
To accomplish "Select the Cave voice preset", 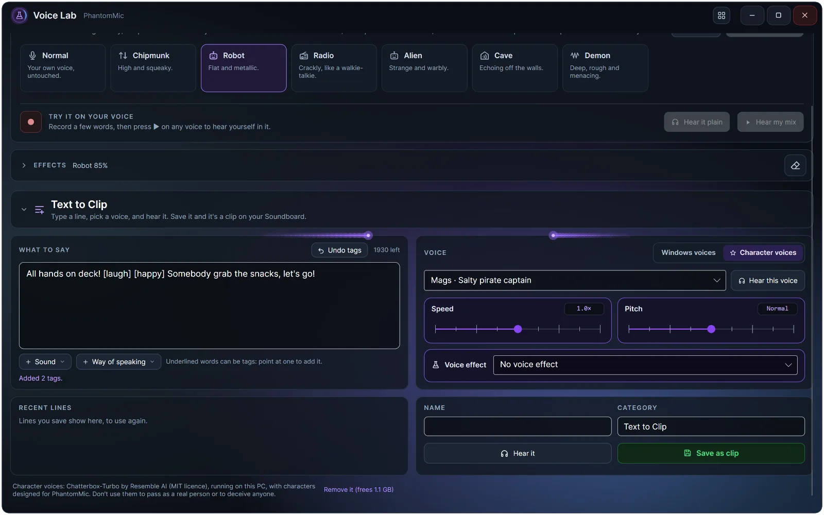I will [514, 68].
